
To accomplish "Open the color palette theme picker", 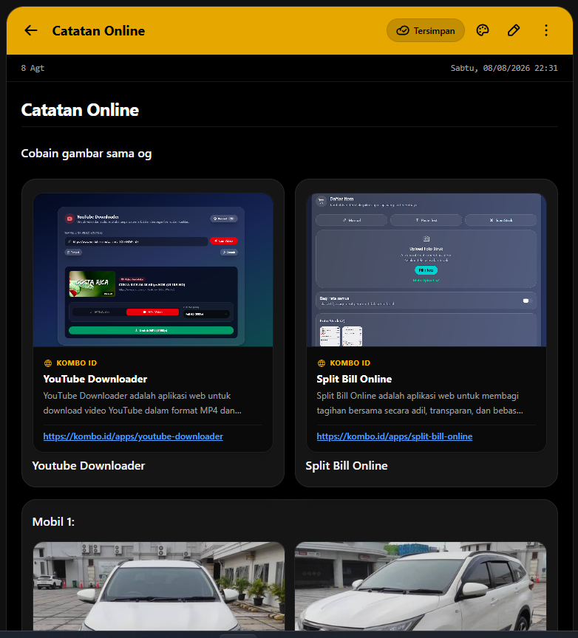I will pos(483,30).
